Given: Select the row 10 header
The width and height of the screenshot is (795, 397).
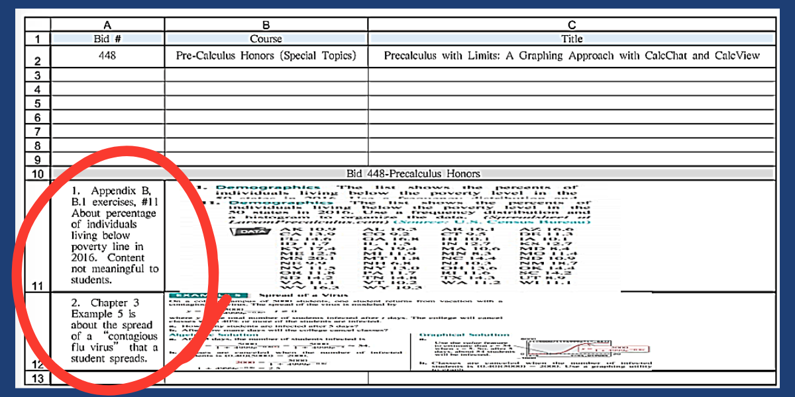Looking at the screenshot, I should (38, 173).
